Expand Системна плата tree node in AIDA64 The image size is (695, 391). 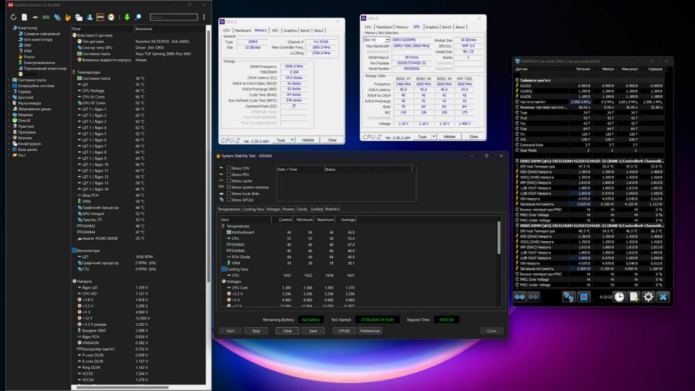pos(9,80)
